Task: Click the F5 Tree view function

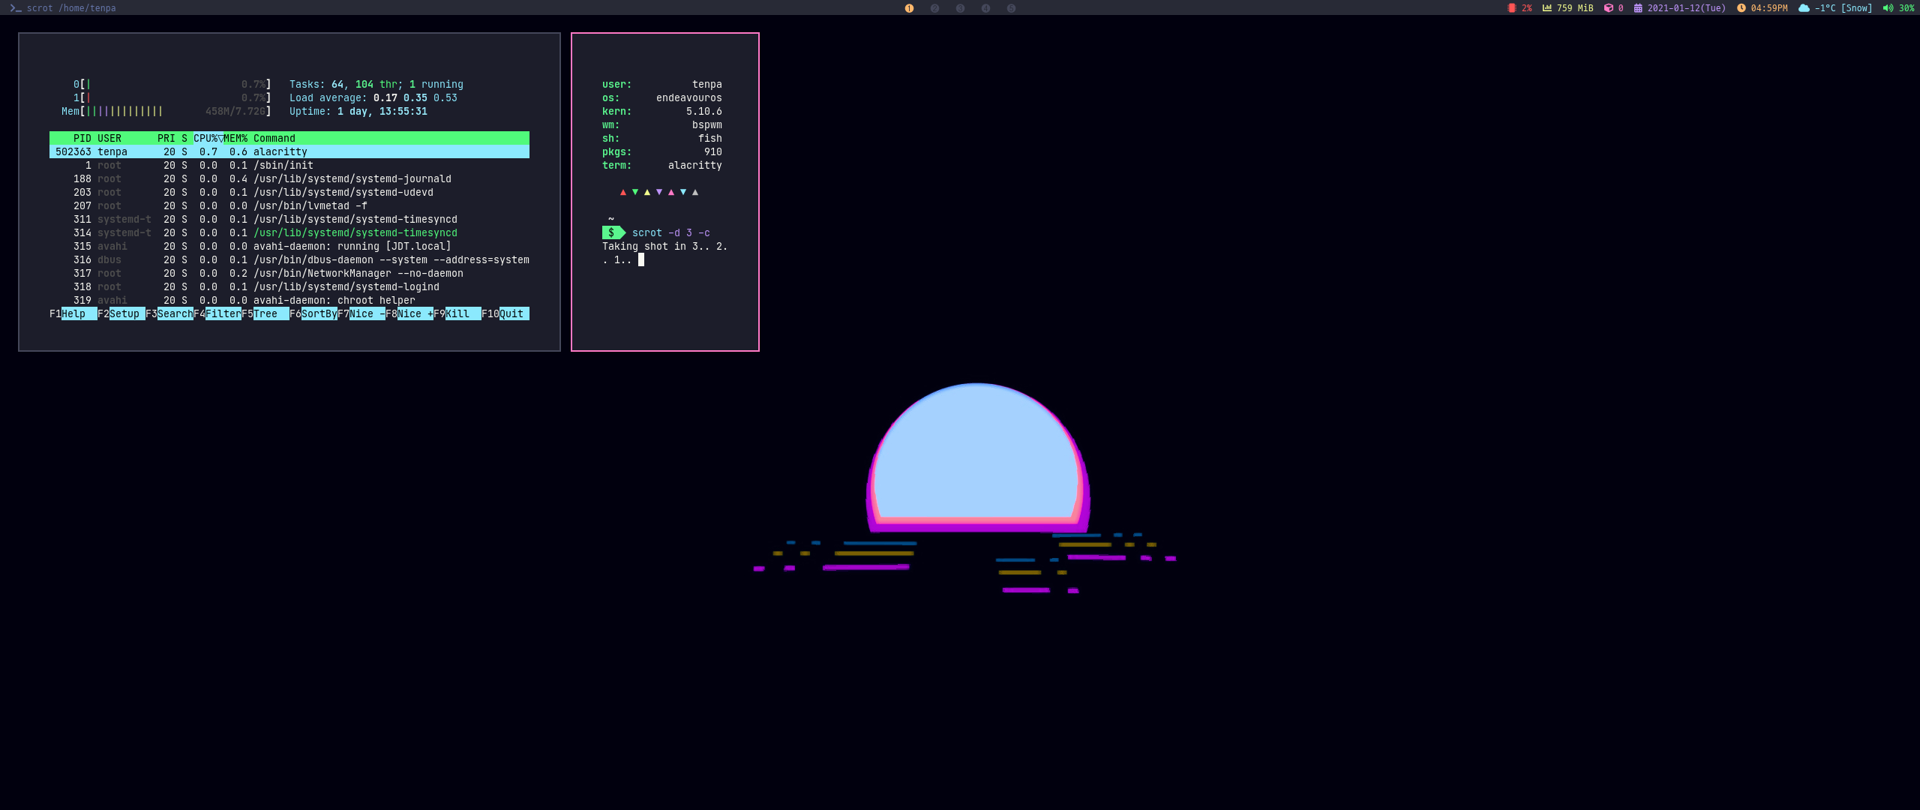Action: click(x=270, y=313)
